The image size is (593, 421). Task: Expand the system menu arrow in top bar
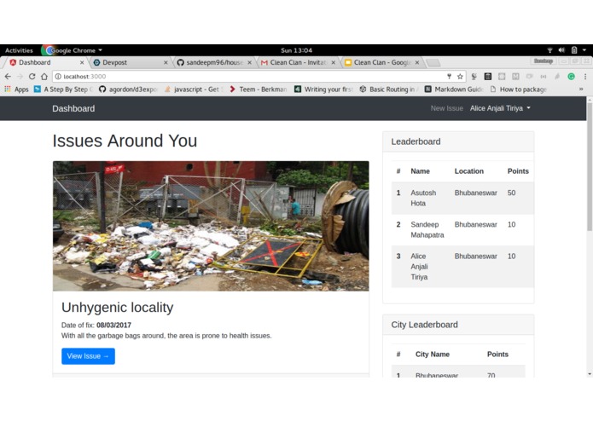coord(584,50)
